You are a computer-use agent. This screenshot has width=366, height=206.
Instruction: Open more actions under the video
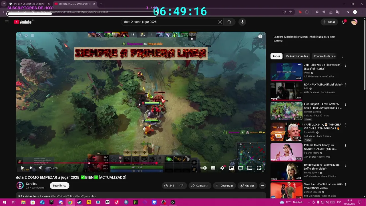262,186
